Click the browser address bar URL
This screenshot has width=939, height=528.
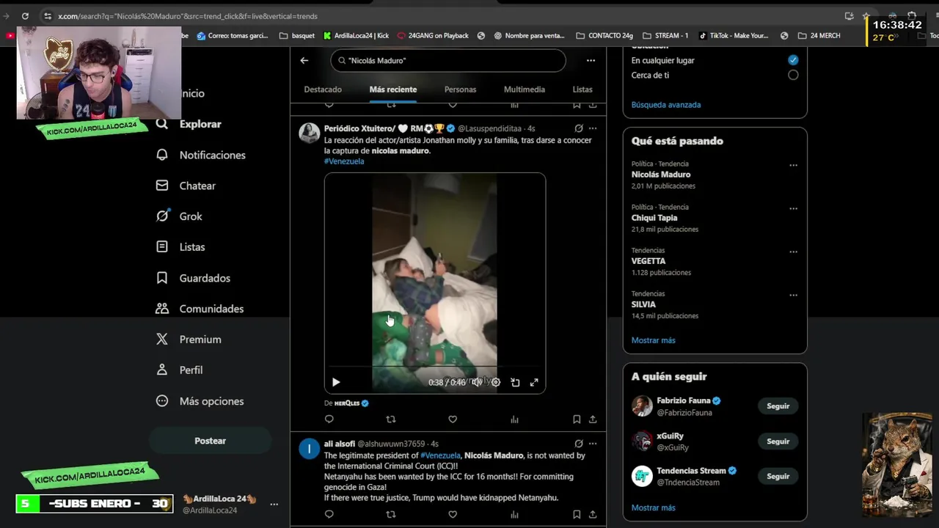coord(188,16)
